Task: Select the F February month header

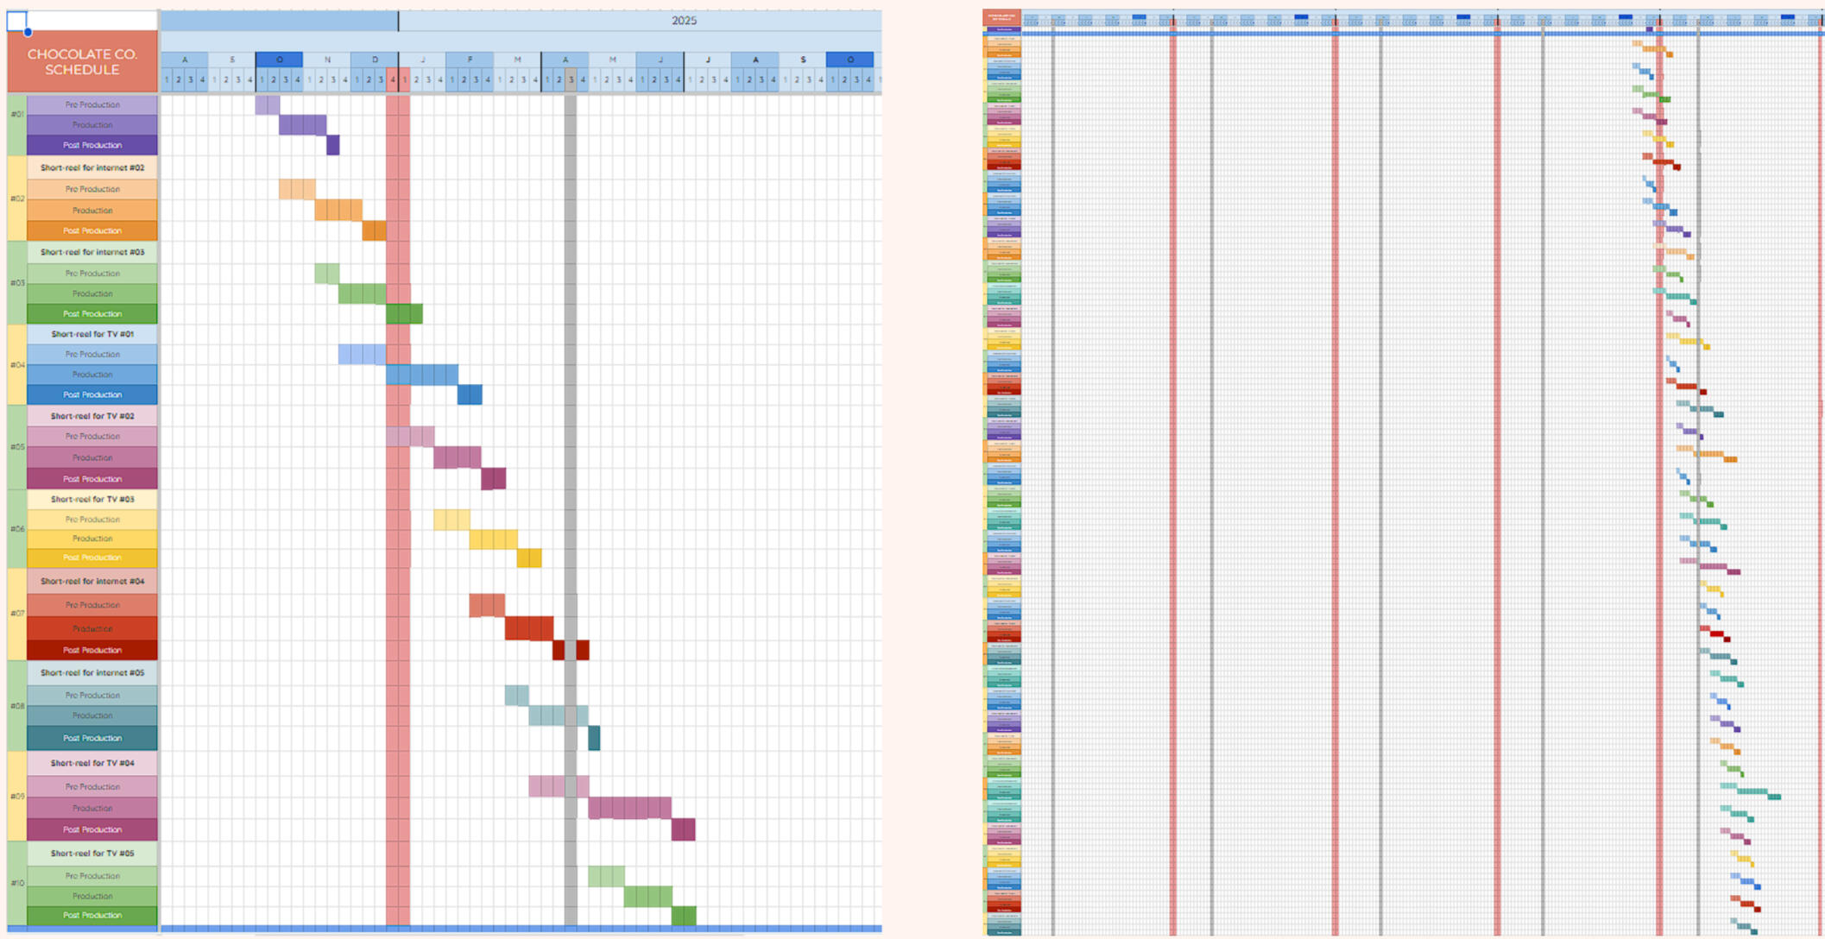Action: (x=470, y=60)
